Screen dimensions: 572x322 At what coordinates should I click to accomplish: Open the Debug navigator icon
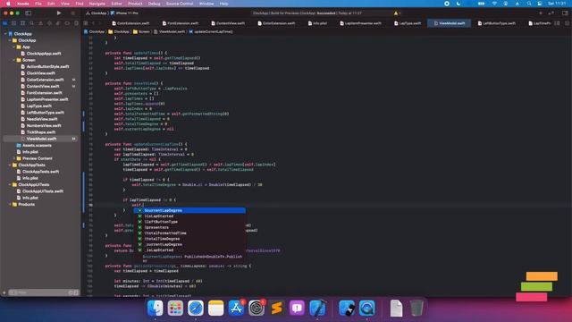click(58, 23)
